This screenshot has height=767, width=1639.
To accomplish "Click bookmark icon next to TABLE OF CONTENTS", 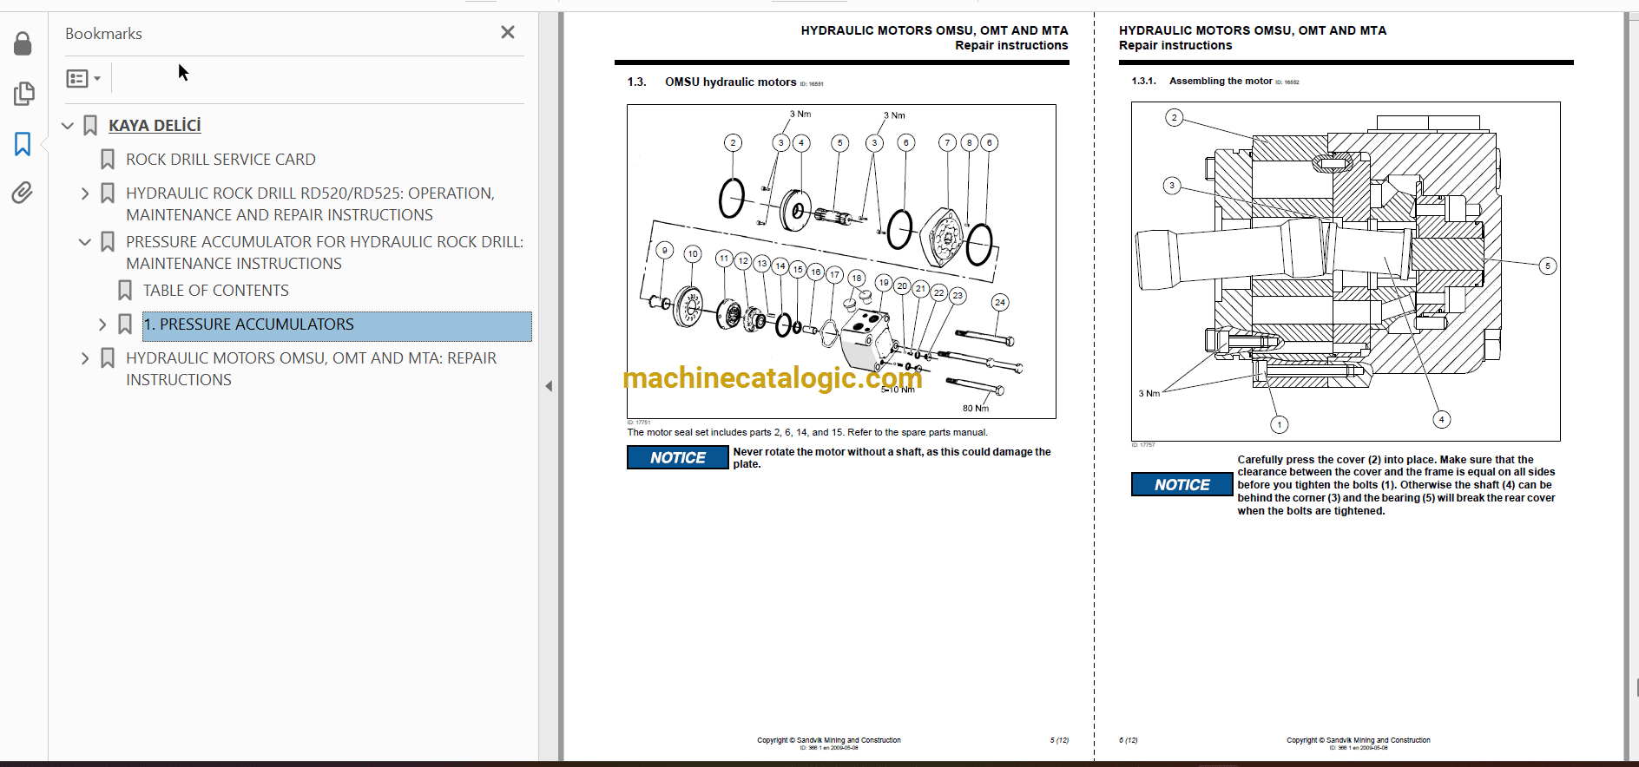I will 125,291.
